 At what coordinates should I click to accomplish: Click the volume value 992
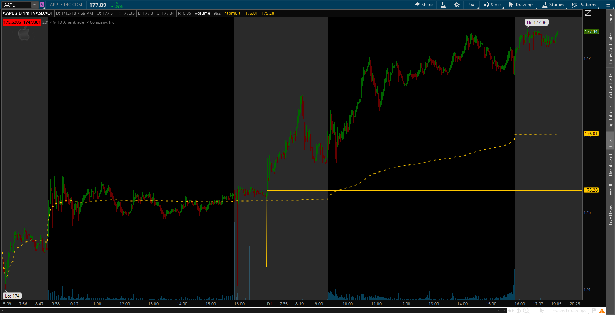coord(217,13)
